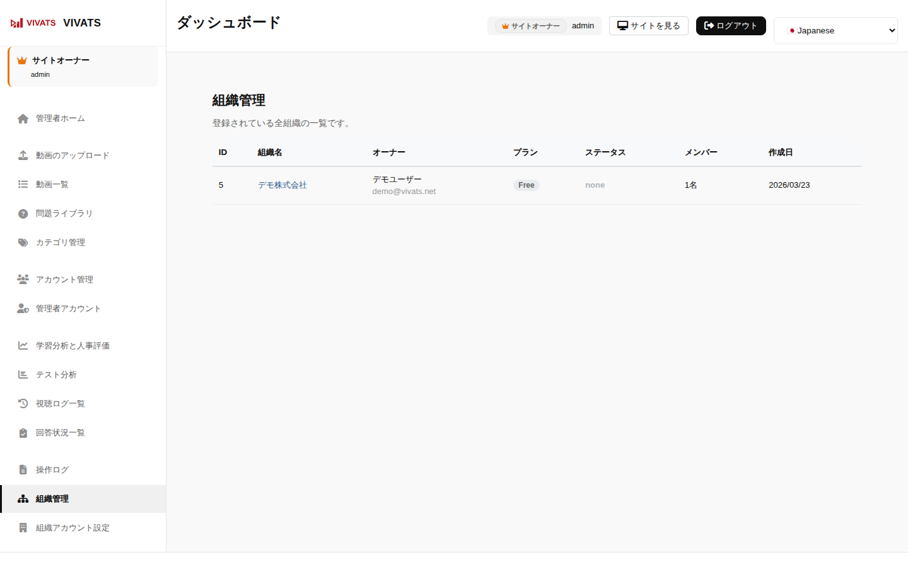The height and width of the screenshot is (567, 908).
Task: Open 管理者ホーム menu item
Action: pos(83,118)
